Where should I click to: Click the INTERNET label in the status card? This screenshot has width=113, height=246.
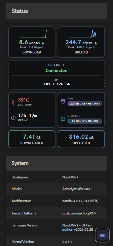[56, 65]
